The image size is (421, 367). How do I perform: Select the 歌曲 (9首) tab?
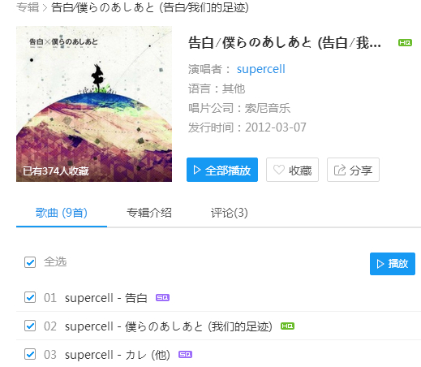62,213
